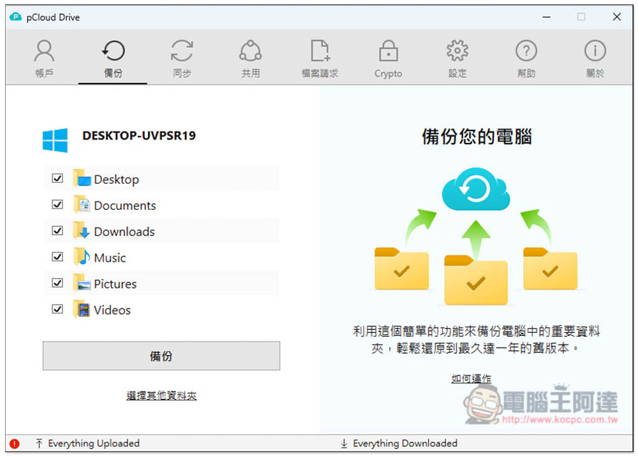Click the Downloads folder label
638x457 pixels.
[124, 231]
